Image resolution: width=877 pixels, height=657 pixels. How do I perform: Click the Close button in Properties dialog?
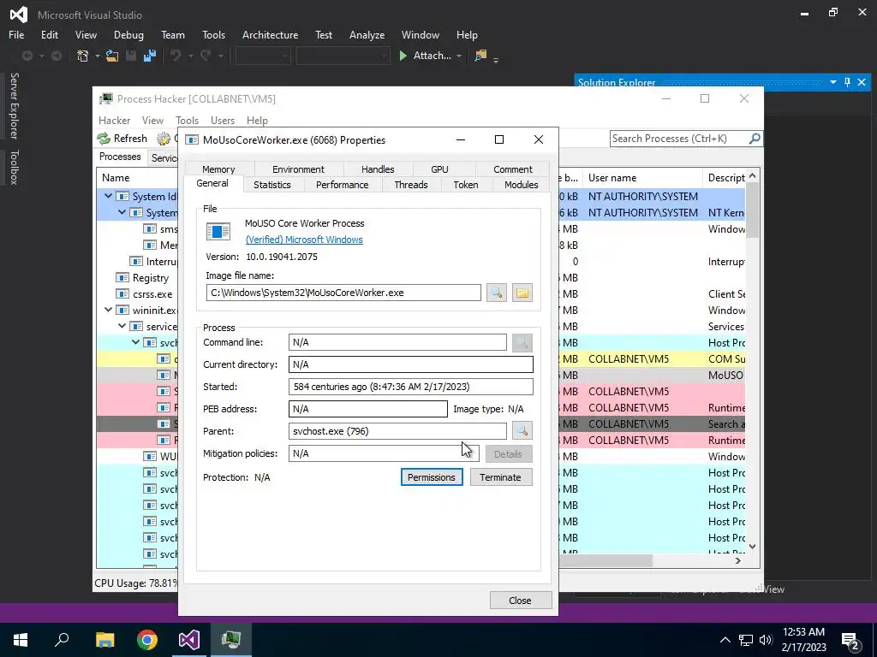click(520, 600)
